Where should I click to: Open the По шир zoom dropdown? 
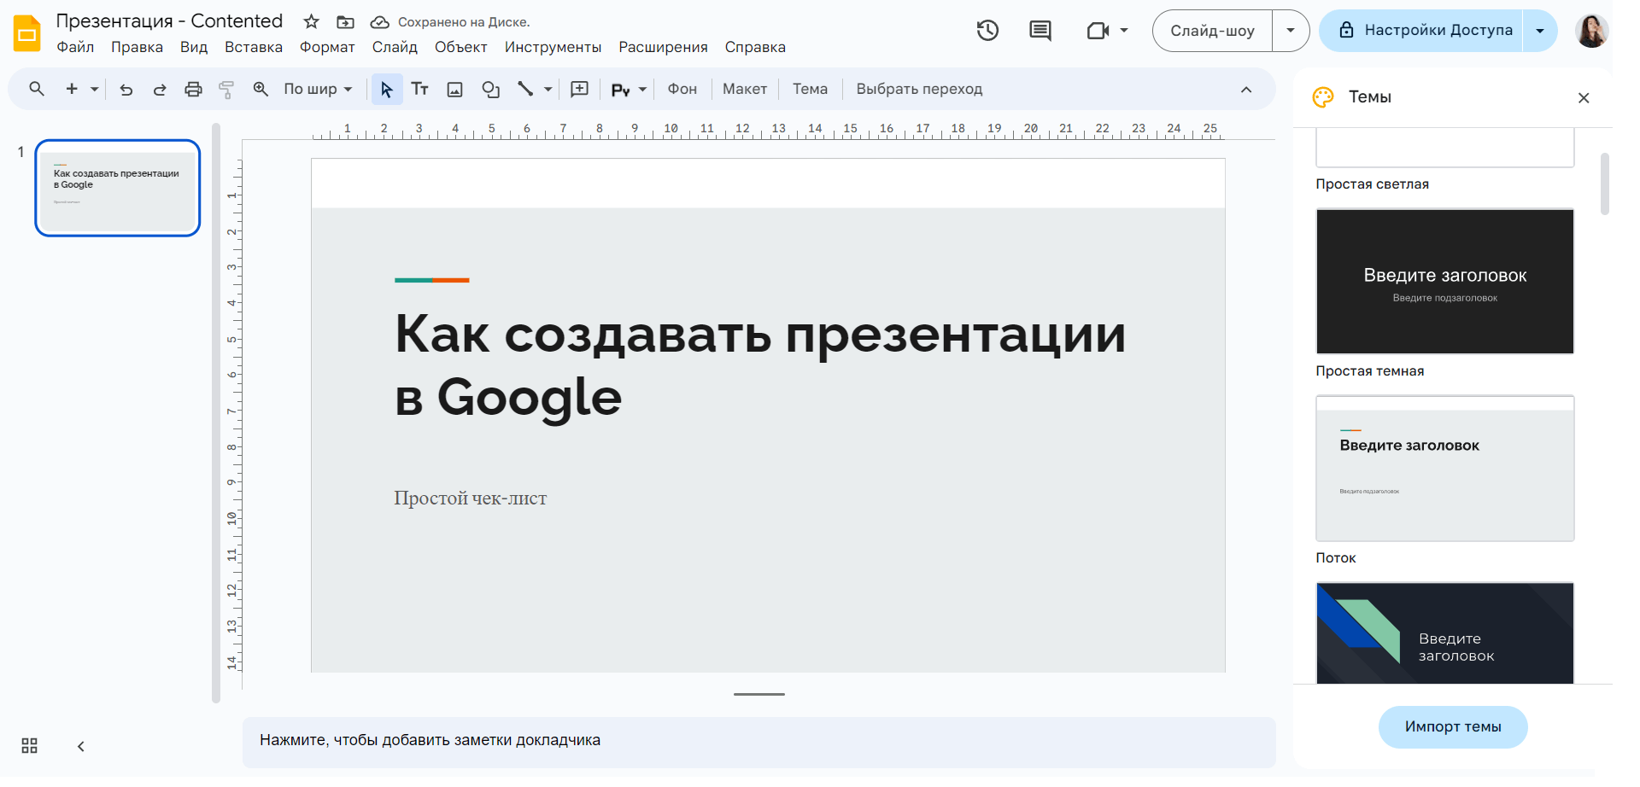(318, 89)
